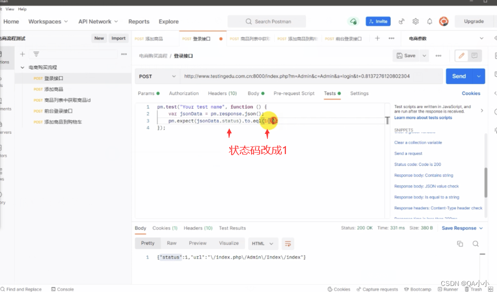Open the Console panel

point(62,289)
